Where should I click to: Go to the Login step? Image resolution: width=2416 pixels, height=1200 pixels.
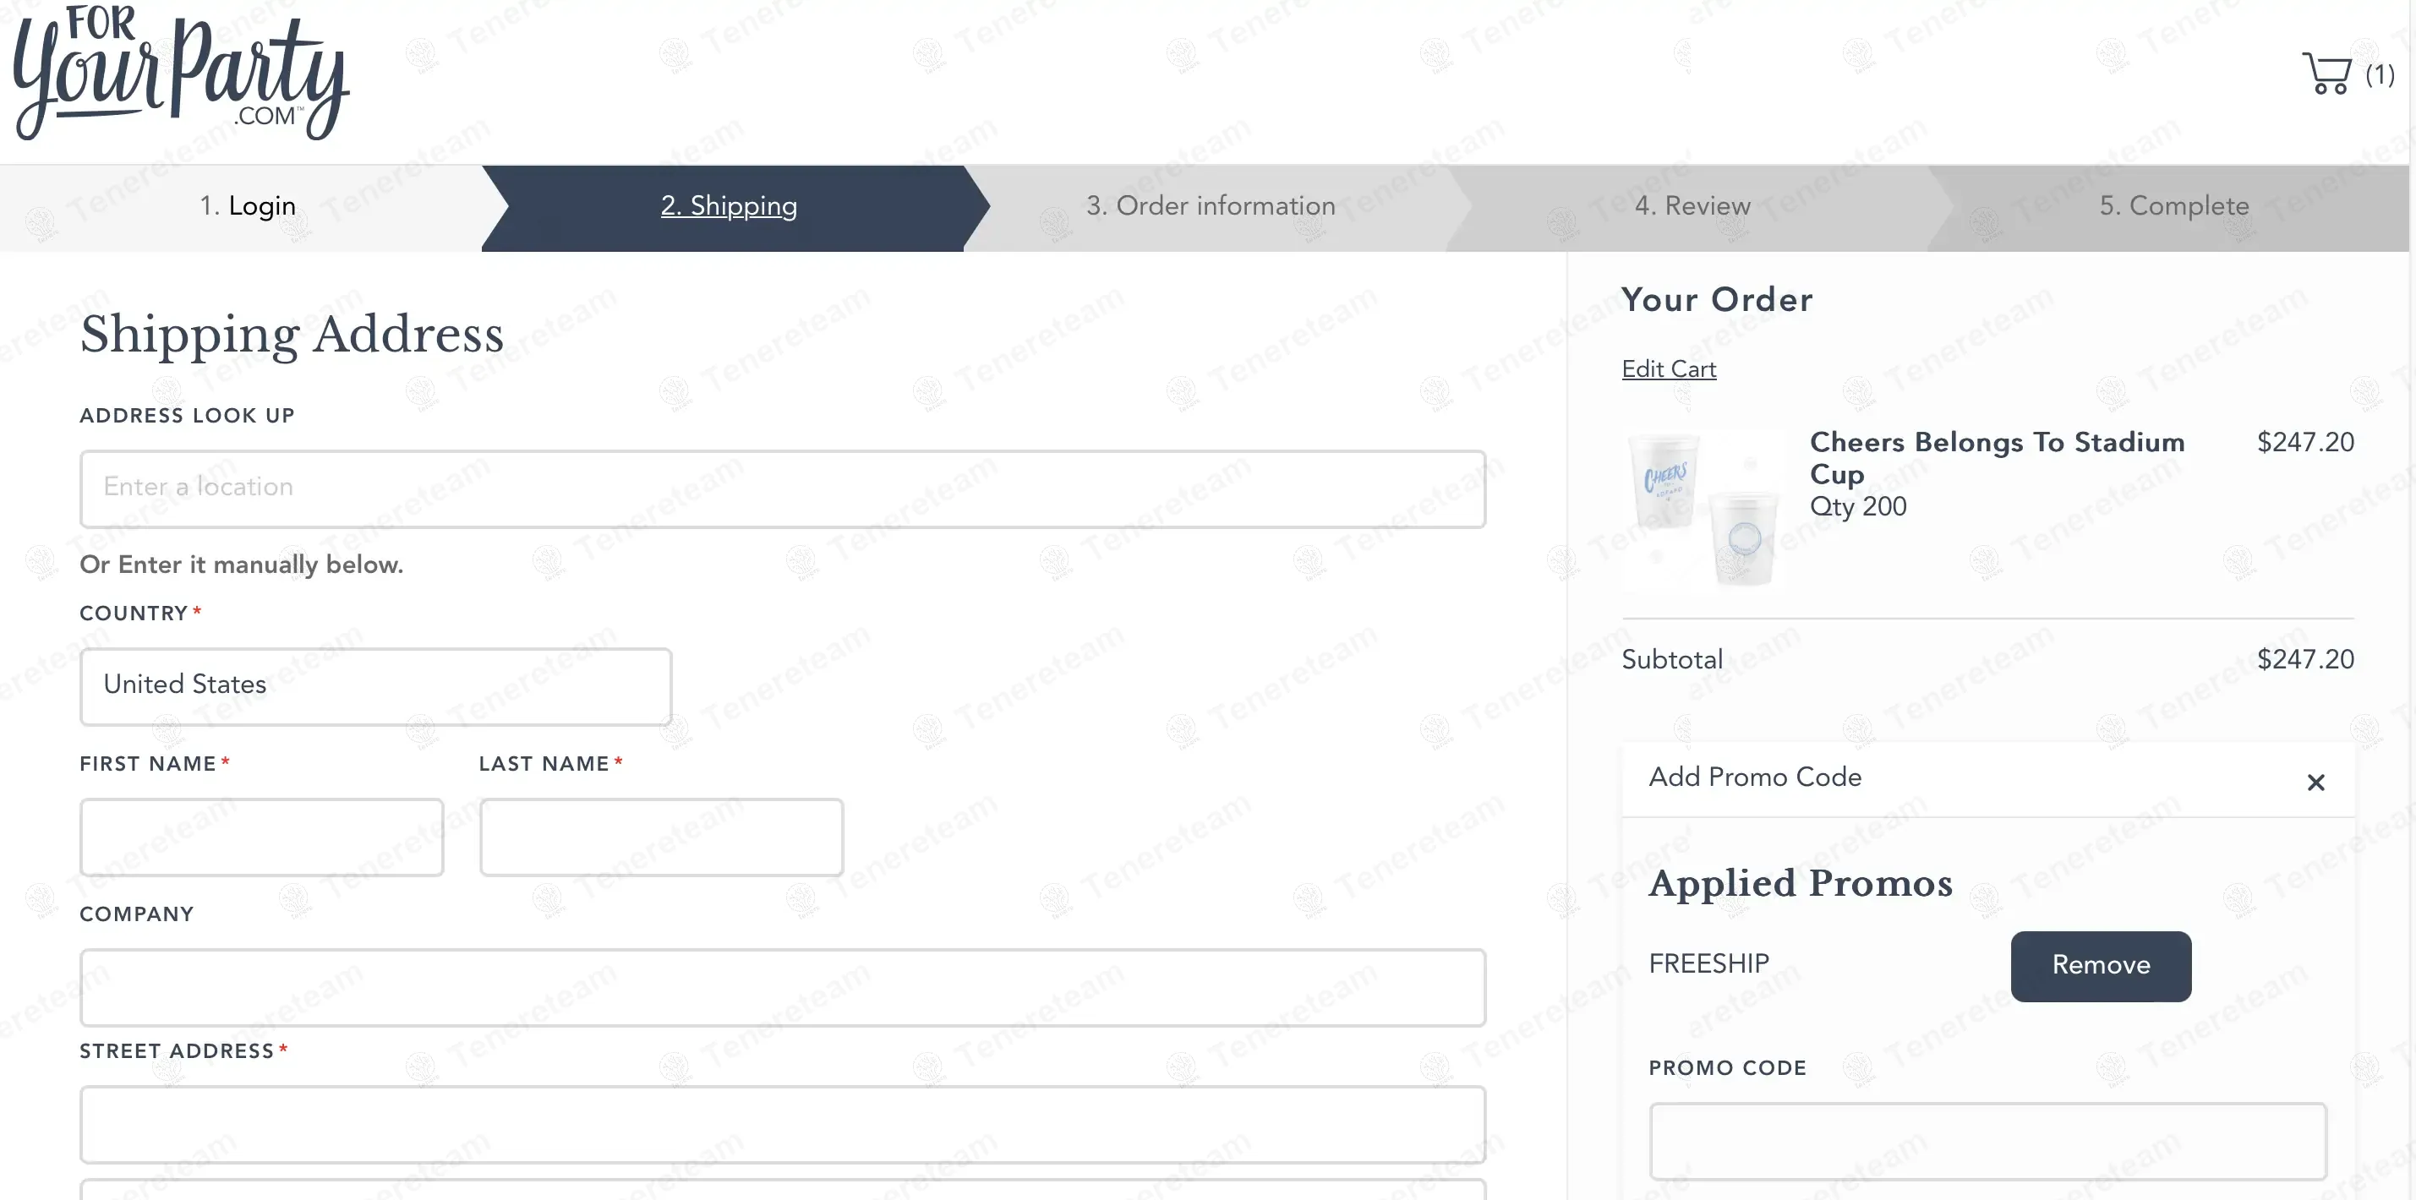point(248,206)
